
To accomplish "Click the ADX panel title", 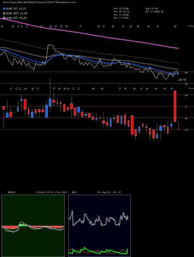I will click(x=74, y=192).
